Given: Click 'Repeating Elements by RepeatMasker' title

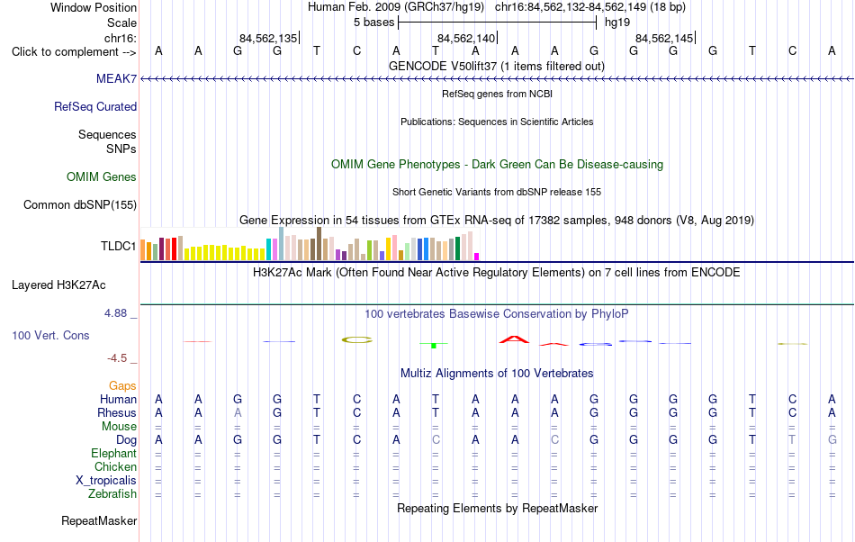Looking at the screenshot, I should coord(497,508).
